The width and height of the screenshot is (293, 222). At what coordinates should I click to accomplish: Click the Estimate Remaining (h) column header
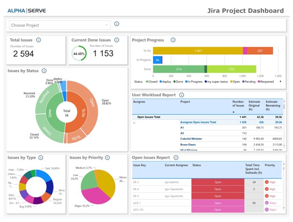tap(273, 105)
